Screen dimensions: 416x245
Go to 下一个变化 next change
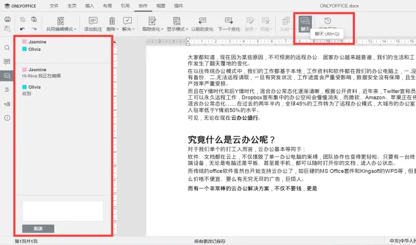229,24
